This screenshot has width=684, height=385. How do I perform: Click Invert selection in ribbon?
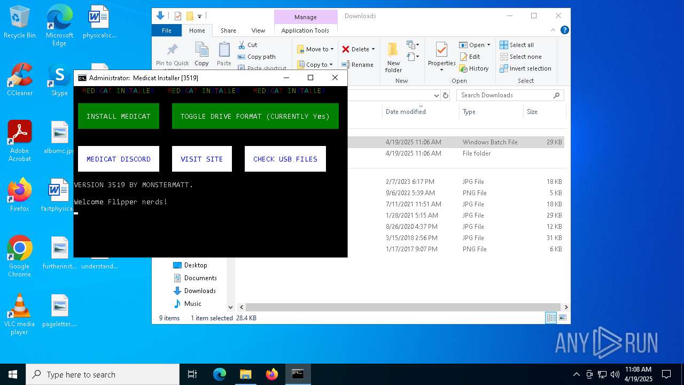pos(525,68)
